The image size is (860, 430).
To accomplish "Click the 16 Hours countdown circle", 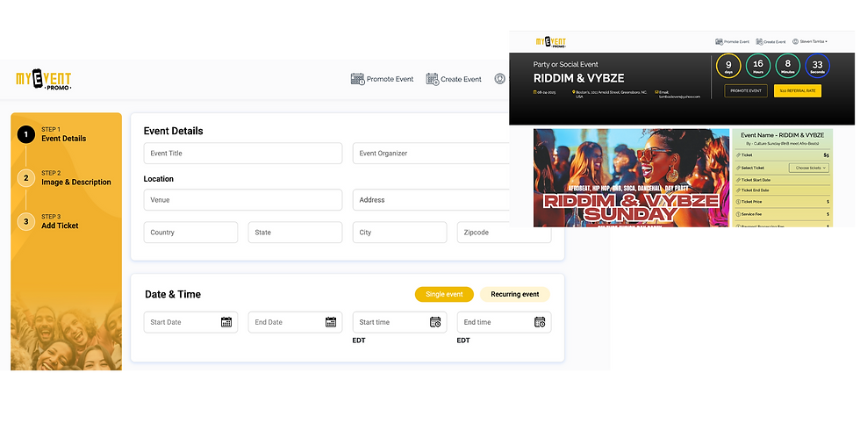I will coord(758,67).
